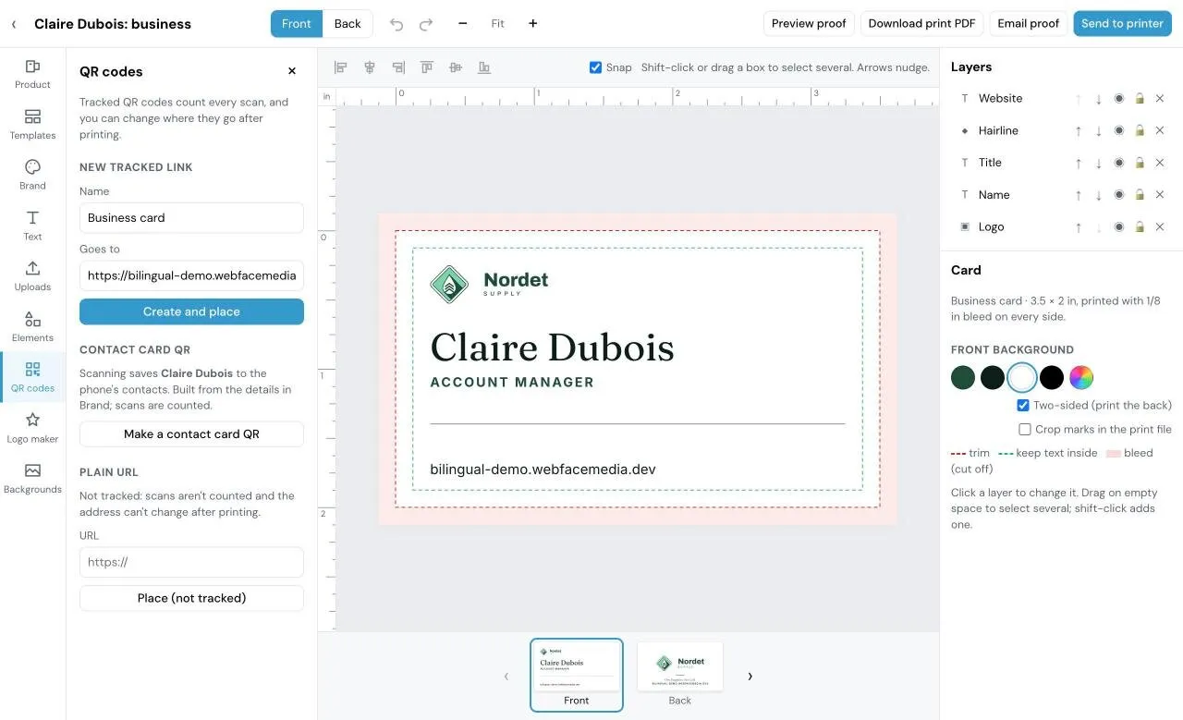Image resolution: width=1183 pixels, height=720 pixels.
Task: Focus the plain URL input field
Action: point(191,562)
